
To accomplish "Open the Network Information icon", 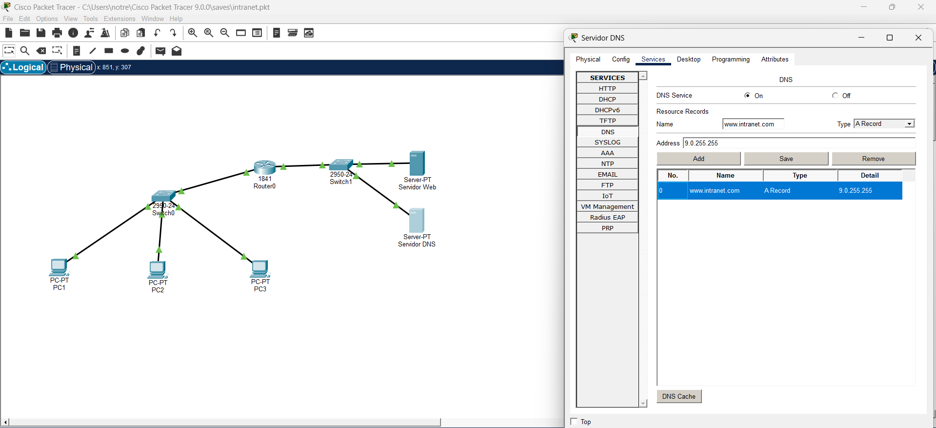I will tap(73, 33).
